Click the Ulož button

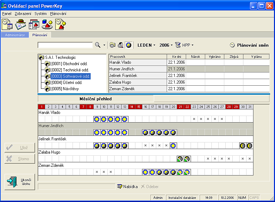[20, 148]
